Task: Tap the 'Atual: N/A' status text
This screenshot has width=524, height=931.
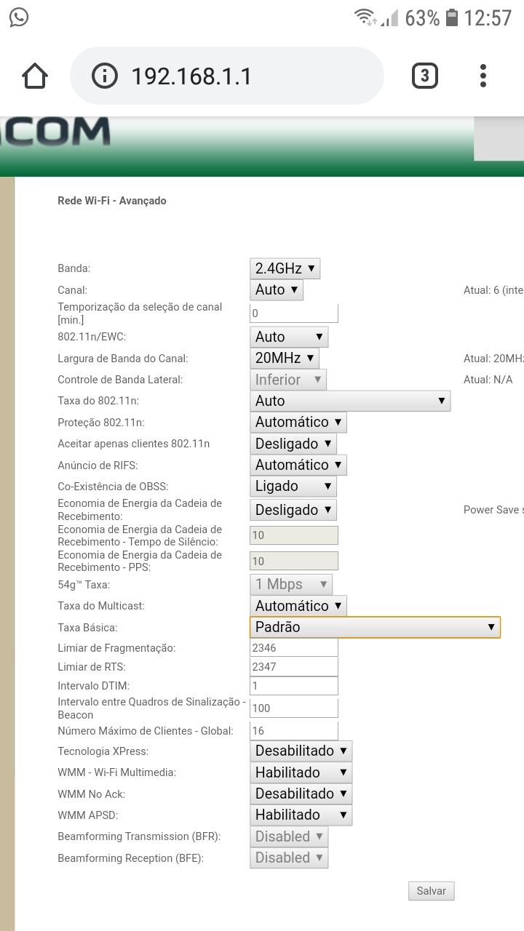Action: 488,380
